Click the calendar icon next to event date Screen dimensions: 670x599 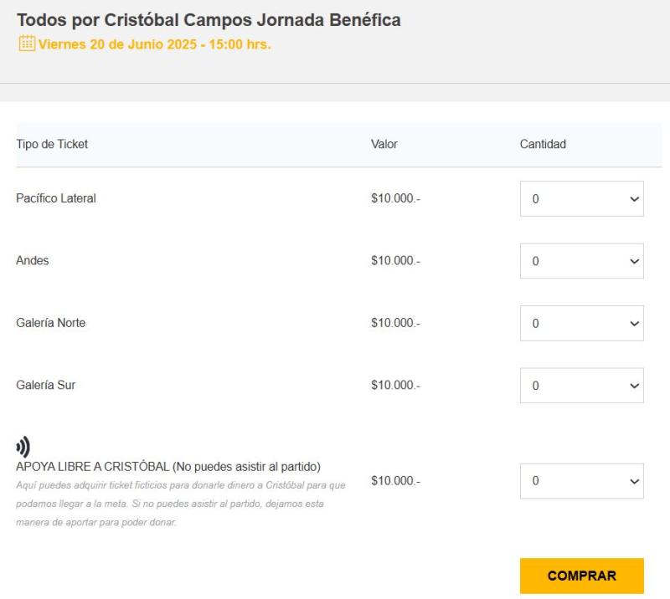click(x=26, y=44)
